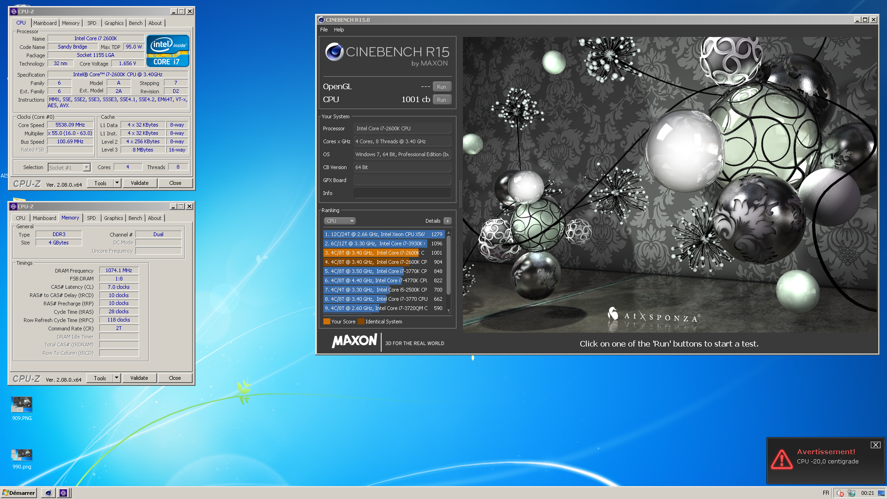Click the muted volume tray icon

840,493
